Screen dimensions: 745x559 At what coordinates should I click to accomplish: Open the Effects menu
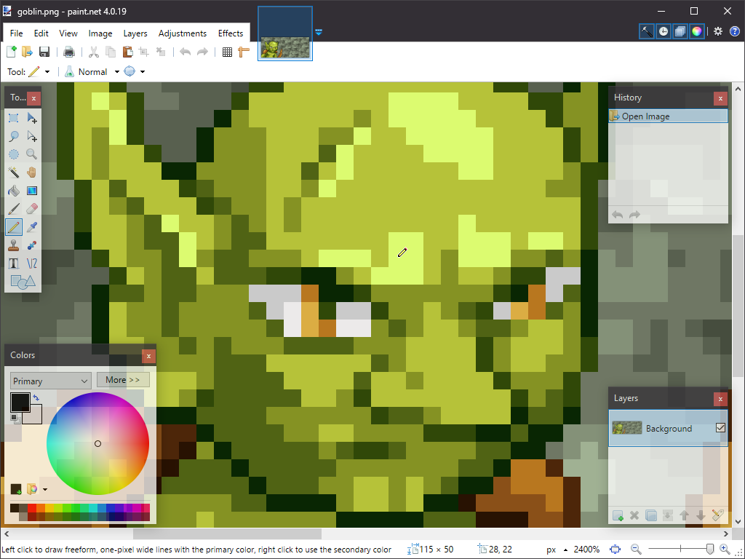coord(231,33)
